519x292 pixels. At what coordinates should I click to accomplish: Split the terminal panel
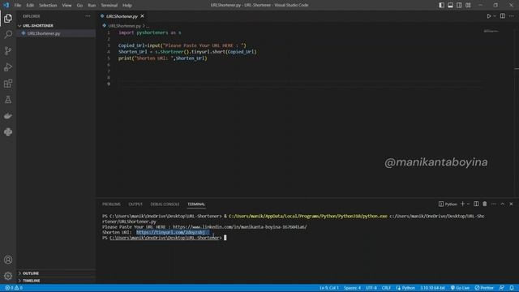coord(476,204)
